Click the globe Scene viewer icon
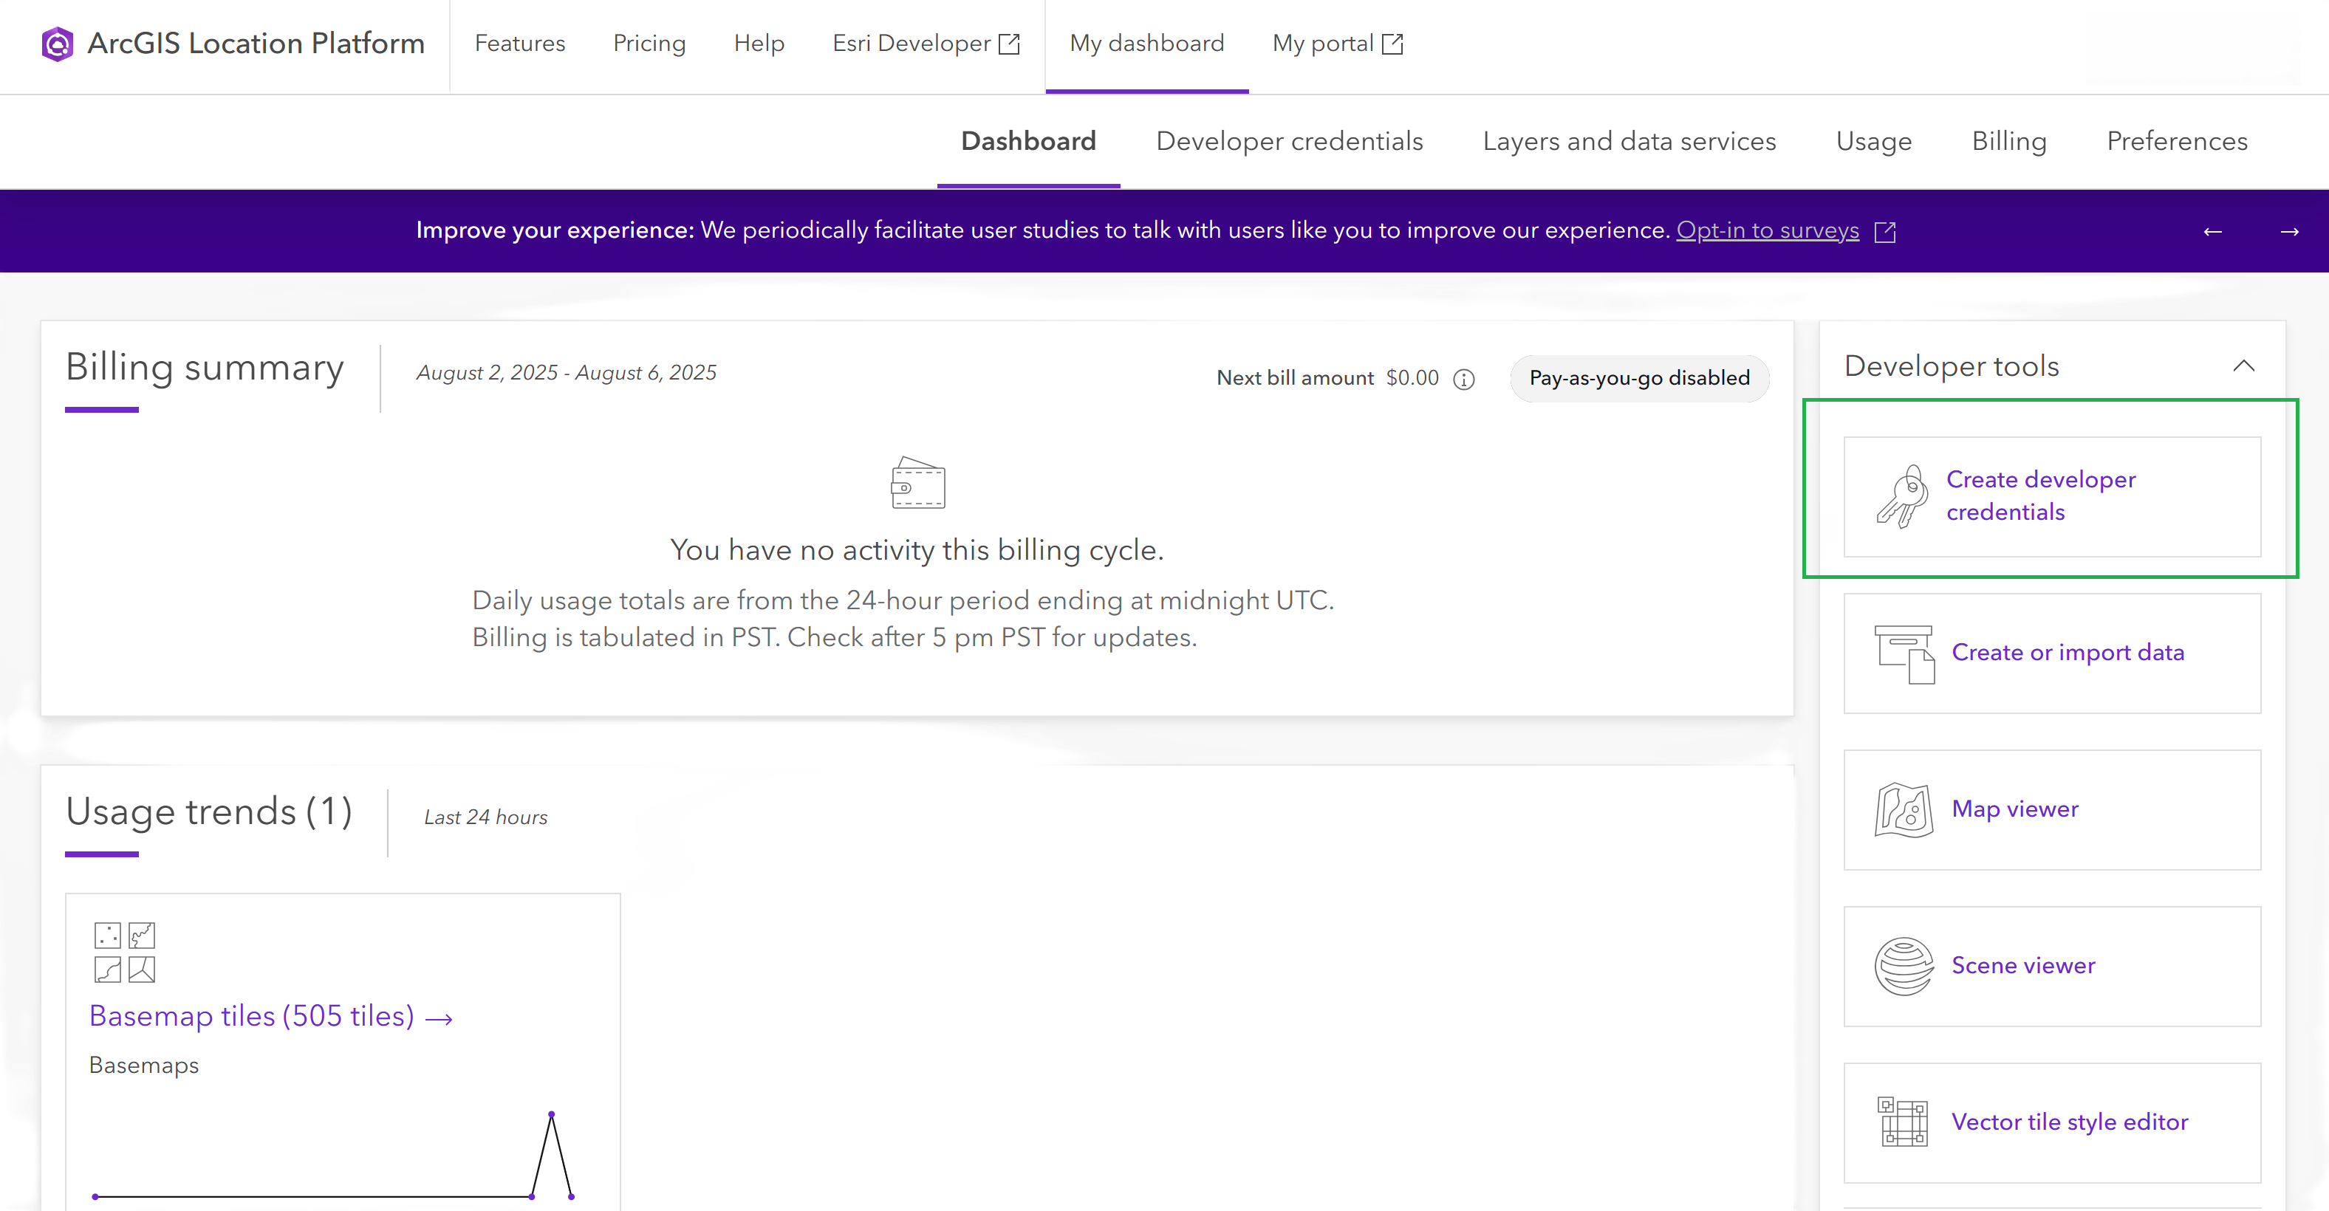 pyautogui.click(x=1904, y=966)
